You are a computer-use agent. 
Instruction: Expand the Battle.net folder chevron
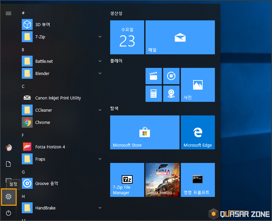pyautogui.click(x=100, y=61)
